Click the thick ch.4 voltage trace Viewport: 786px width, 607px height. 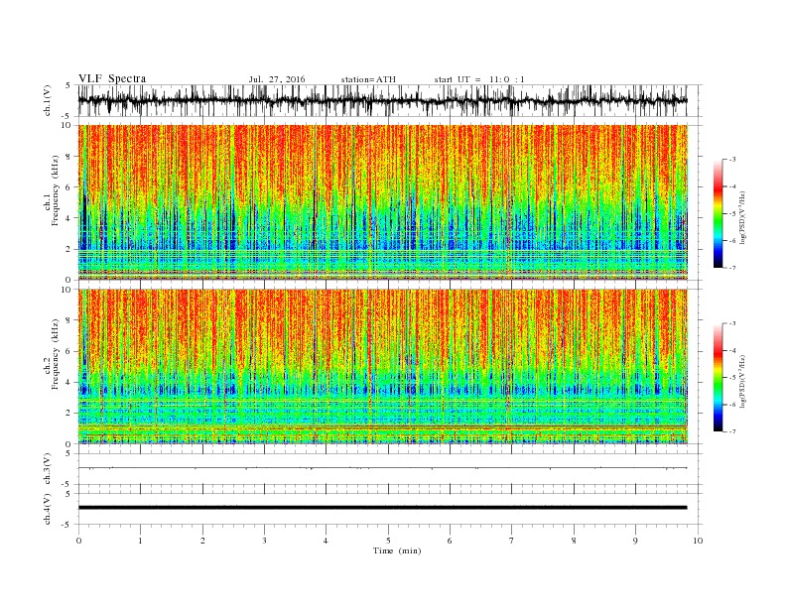point(382,508)
